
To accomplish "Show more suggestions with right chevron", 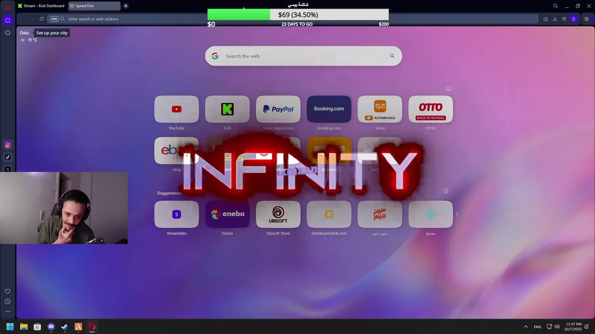I will coord(456,214).
